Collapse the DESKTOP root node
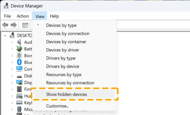 click(5, 36)
